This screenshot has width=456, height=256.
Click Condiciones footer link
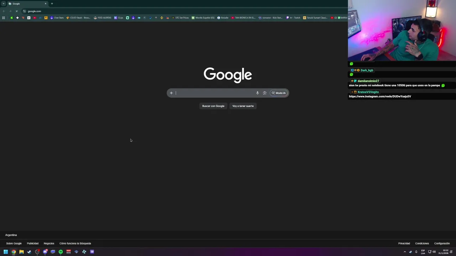tap(422, 244)
